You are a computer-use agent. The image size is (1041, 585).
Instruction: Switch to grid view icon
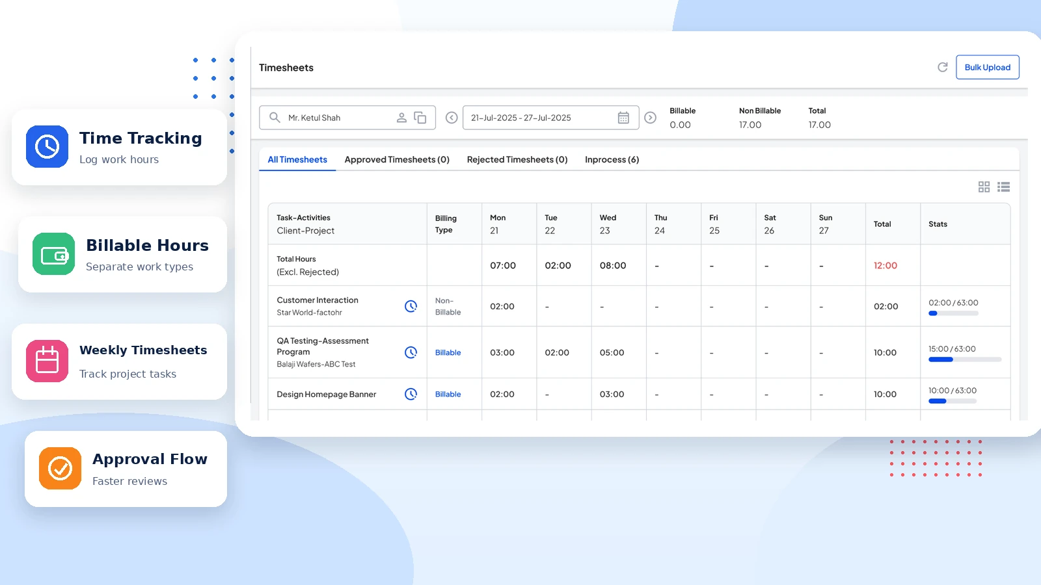pyautogui.click(x=984, y=187)
